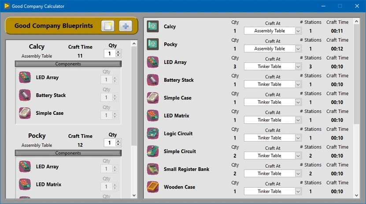This screenshot has height=204, width=366.
Task: Click the Components header bar under Calcy
Action: [68, 64]
